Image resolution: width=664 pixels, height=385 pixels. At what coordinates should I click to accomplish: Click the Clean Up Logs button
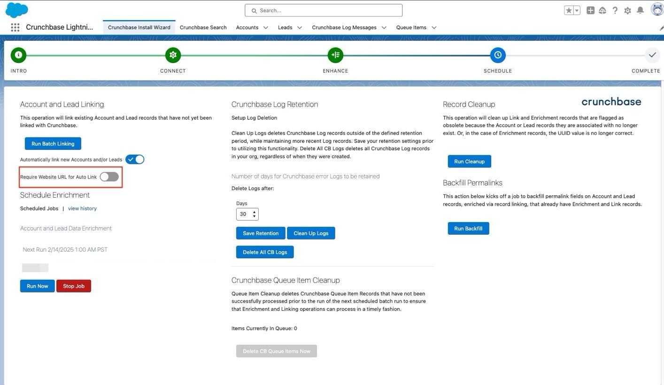tap(311, 233)
